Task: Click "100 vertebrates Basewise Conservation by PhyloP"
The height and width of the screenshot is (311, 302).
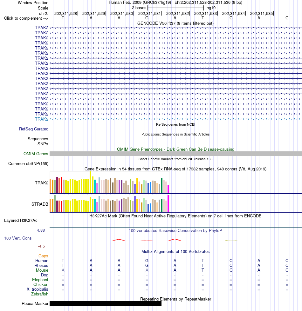Action: (175, 230)
